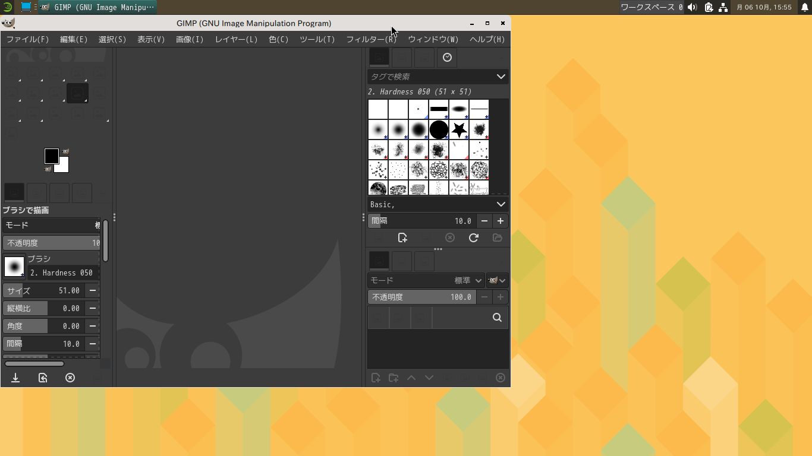Open brush as image folder icon
Screen dimensions: 812x456
click(x=498, y=237)
